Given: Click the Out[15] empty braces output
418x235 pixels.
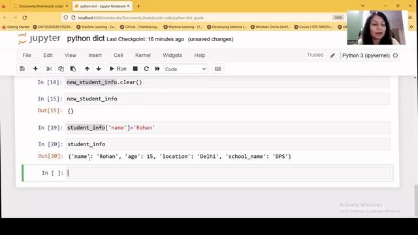Looking at the screenshot, I should click(x=71, y=111).
